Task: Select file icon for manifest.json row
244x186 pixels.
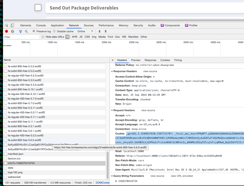Action: (6, 154)
